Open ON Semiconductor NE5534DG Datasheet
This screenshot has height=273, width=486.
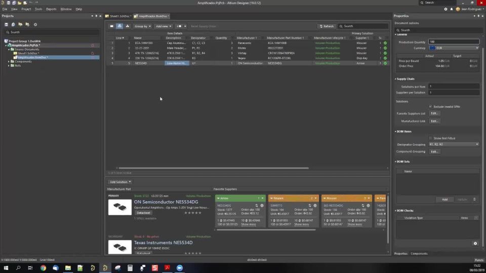[143, 213]
